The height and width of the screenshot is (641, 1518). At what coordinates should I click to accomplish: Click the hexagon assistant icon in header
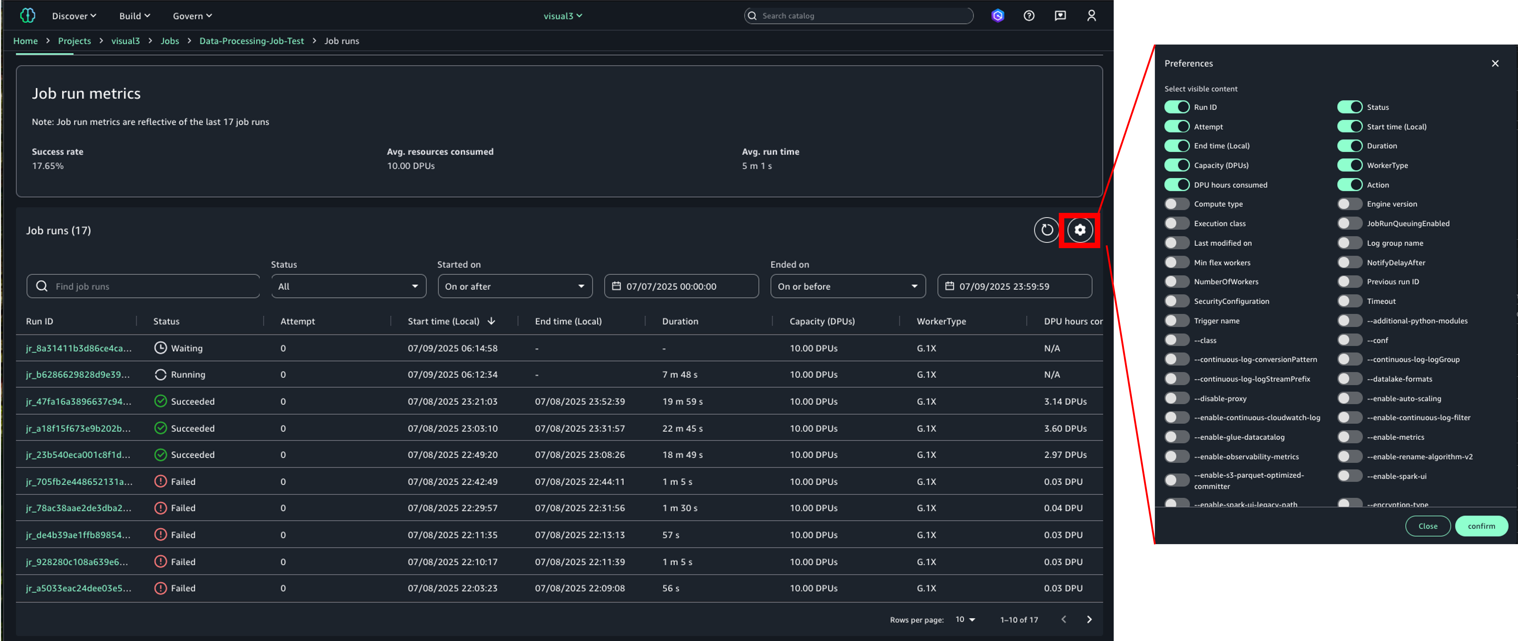(x=998, y=16)
